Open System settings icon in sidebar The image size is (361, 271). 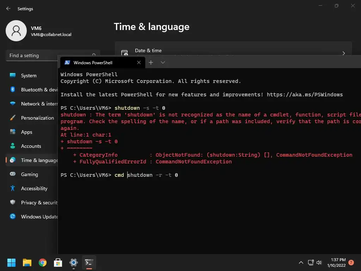(13, 76)
